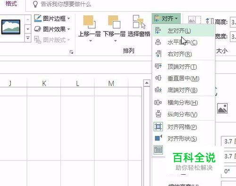Click the 宽度 width input field
This screenshot has width=236, height=186.
pyautogui.click(x=233, y=37)
